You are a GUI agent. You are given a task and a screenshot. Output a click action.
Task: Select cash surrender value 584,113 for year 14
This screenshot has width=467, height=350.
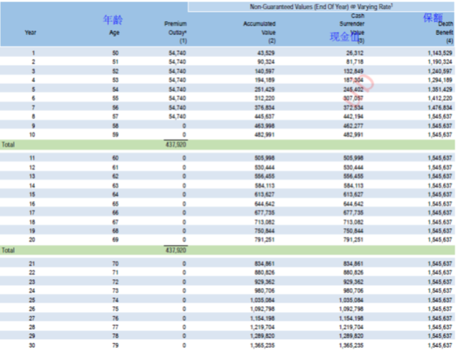click(354, 186)
